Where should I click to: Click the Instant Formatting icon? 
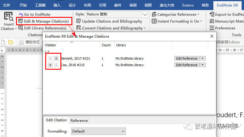click(x=154, y=21)
